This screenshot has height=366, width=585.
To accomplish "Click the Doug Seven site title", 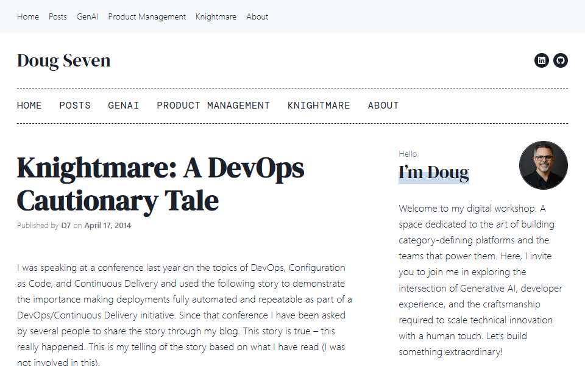I will [64, 60].
